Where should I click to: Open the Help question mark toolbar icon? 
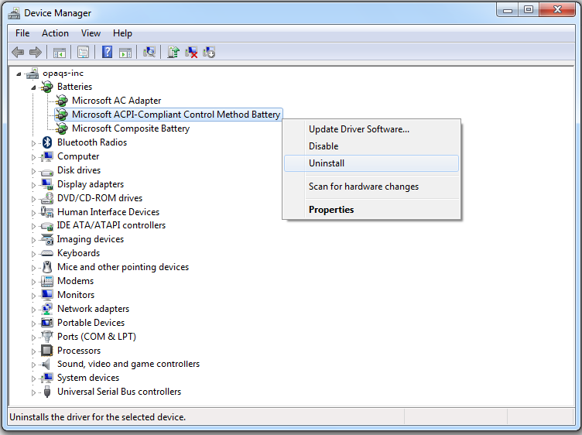click(x=107, y=52)
